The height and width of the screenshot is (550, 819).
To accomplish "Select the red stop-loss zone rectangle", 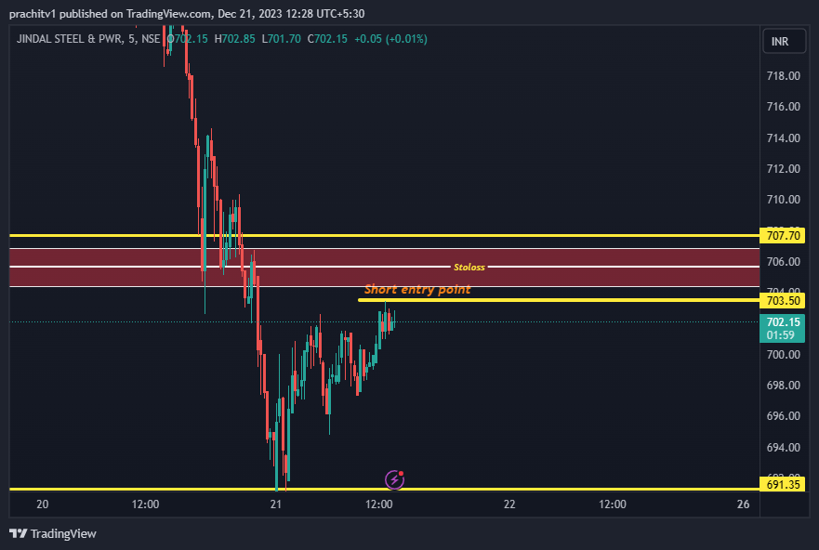I will 385,268.
